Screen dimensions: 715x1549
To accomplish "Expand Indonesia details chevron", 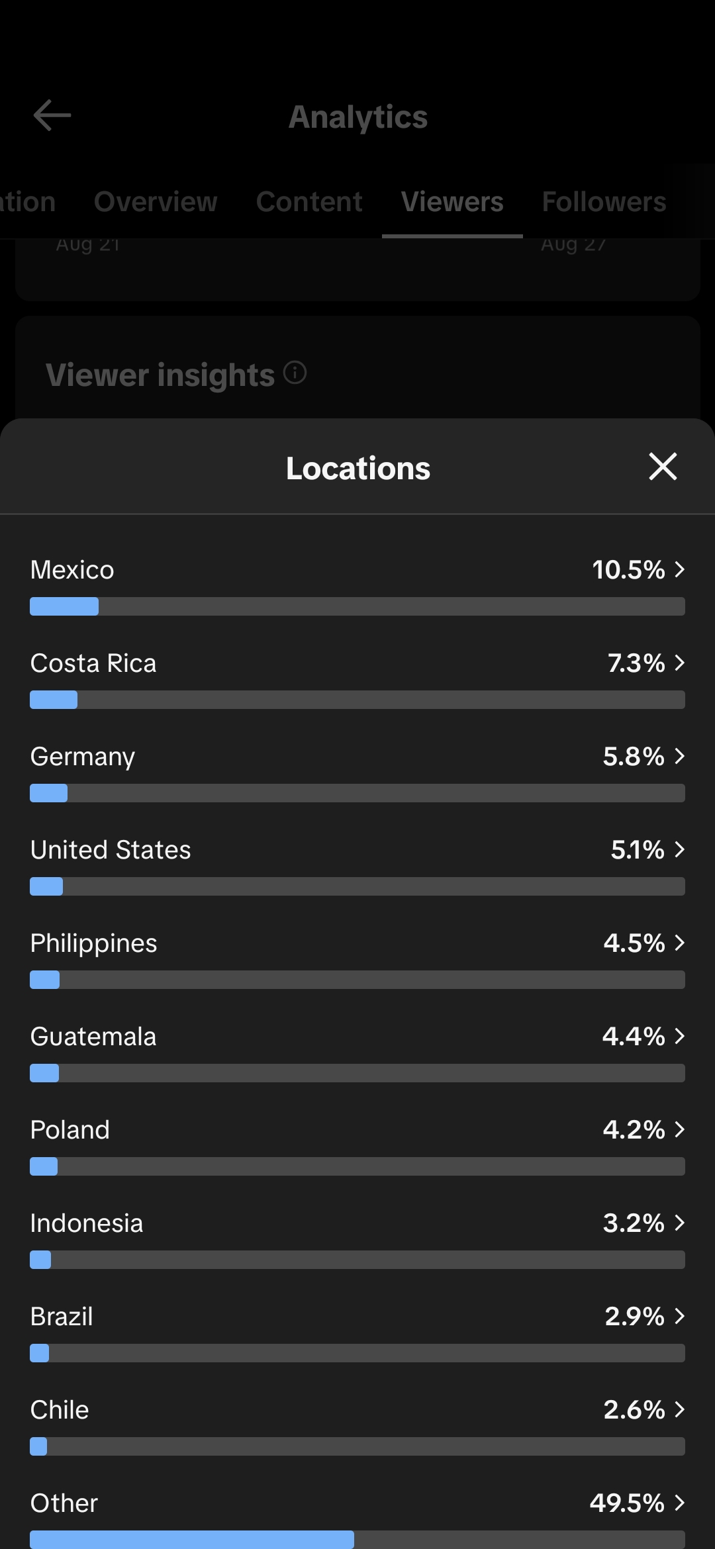I will tap(679, 1223).
